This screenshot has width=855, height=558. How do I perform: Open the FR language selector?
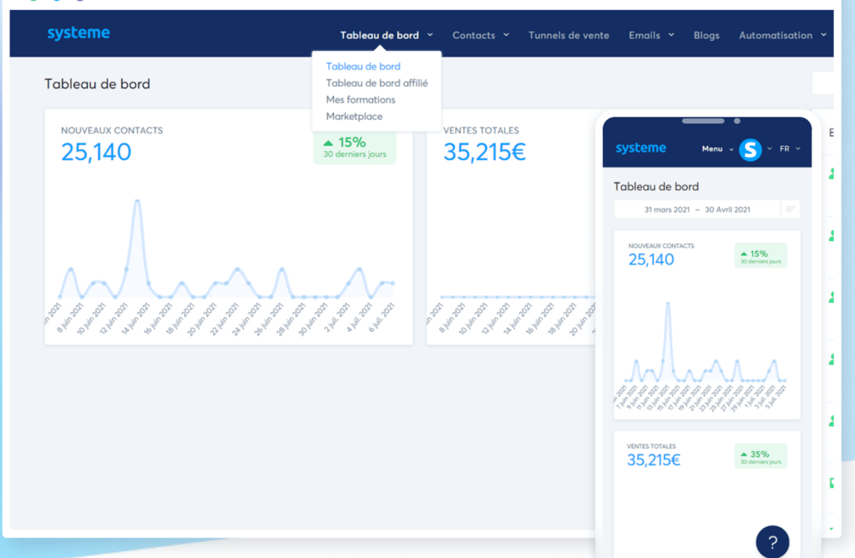pos(790,148)
